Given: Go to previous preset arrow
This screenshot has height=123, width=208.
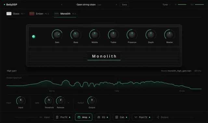Looking at the screenshot, I should [62, 5].
